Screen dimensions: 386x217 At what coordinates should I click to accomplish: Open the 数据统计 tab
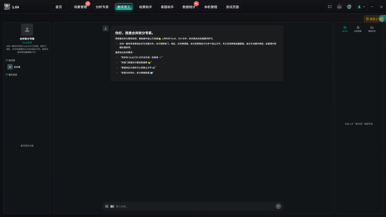[x=189, y=7]
